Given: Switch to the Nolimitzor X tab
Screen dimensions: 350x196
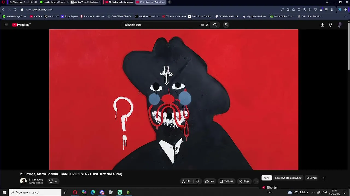Looking at the screenshot, I should coord(23,2).
